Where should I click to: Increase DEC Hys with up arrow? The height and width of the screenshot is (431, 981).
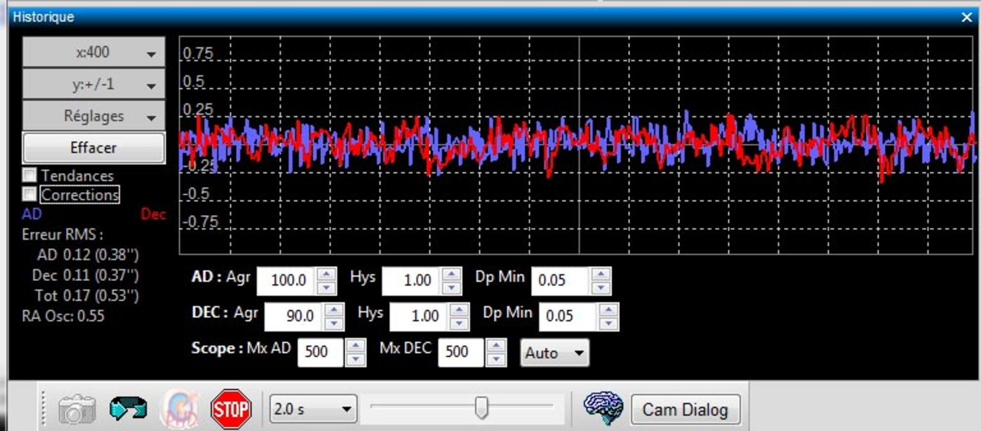(460, 309)
